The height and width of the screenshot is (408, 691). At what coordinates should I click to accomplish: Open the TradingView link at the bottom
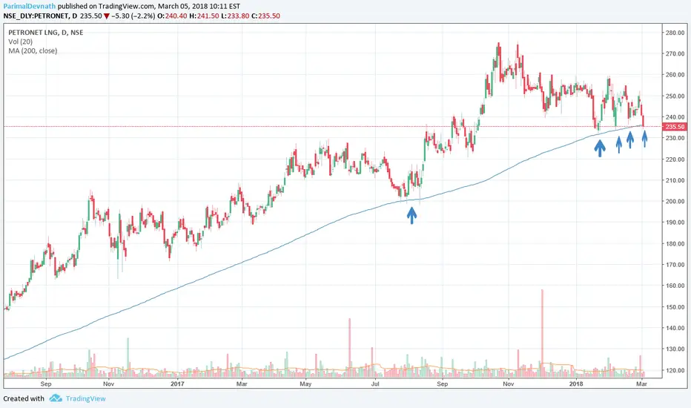85,399
